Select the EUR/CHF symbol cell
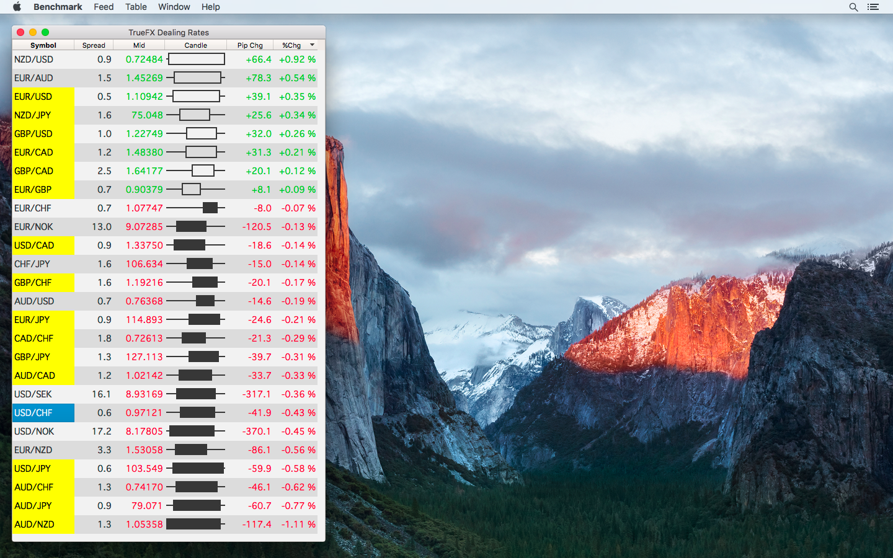 (43, 208)
